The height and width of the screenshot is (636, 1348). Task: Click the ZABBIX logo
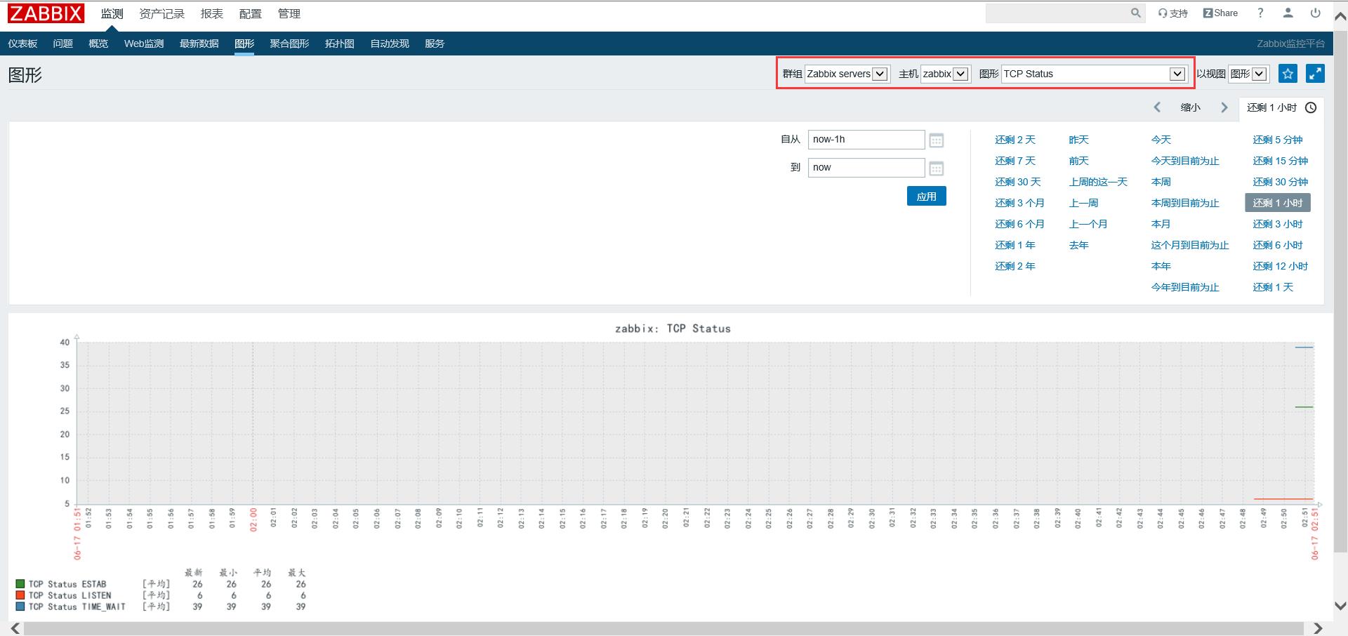[46, 13]
